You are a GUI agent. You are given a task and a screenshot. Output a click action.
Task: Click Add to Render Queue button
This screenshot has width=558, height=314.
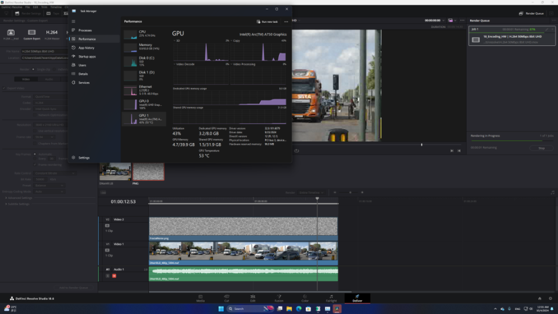tap(73, 288)
